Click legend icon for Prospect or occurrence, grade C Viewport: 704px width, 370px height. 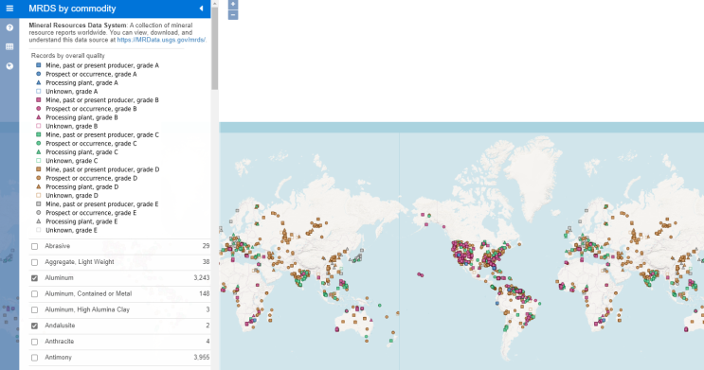point(39,143)
